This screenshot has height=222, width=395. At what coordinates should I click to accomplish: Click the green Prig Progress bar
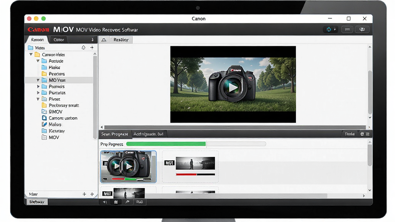166,144
